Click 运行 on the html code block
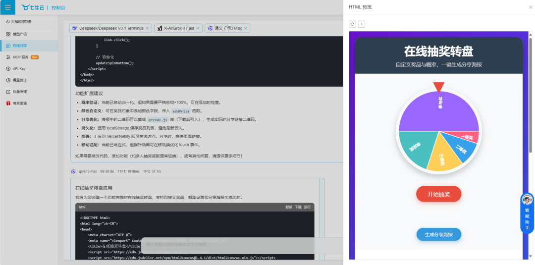 pyautogui.click(x=307, y=207)
